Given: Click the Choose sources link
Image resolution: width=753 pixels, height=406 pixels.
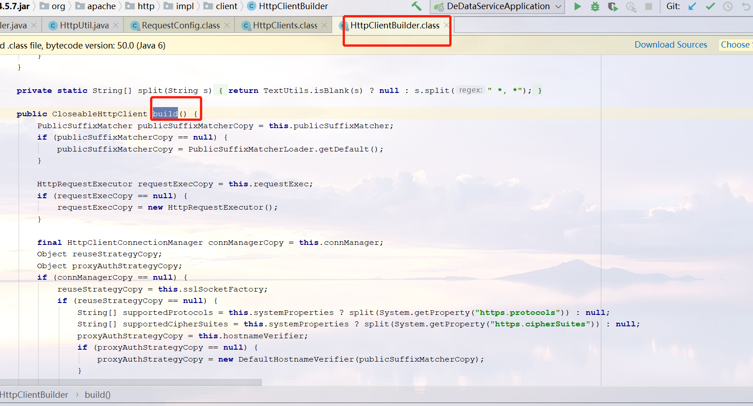Looking at the screenshot, I should coord(736,45).
